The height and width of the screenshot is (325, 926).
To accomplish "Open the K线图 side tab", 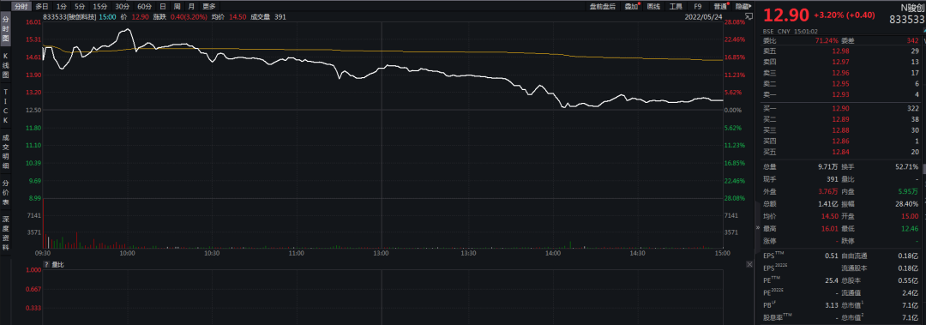I will pyautogui.click(x=5, y=66).
